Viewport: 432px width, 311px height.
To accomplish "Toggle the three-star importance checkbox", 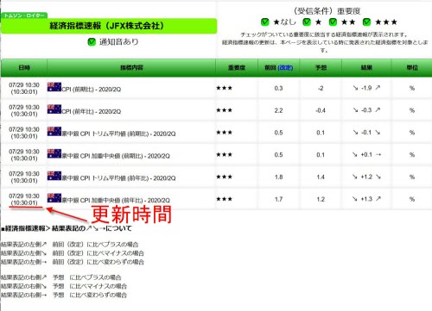I will point(366,22).
